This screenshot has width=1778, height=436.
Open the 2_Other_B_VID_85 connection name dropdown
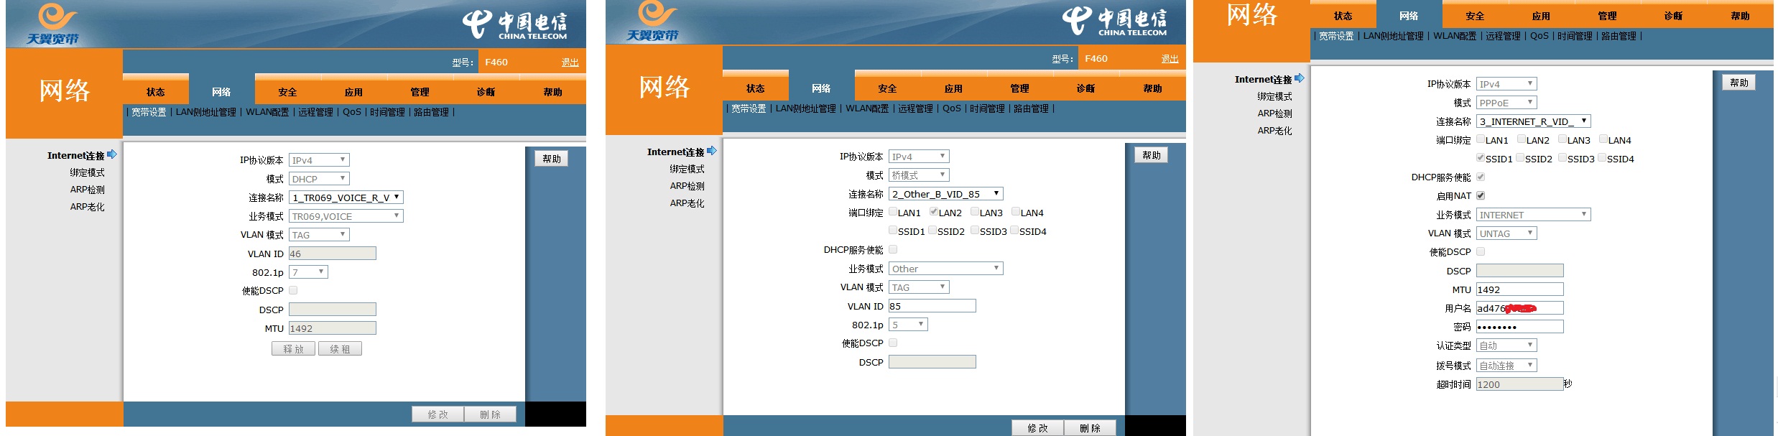click(x=945, y=194)
